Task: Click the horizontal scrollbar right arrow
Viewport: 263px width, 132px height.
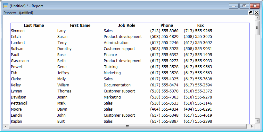Action: [252, 127]
